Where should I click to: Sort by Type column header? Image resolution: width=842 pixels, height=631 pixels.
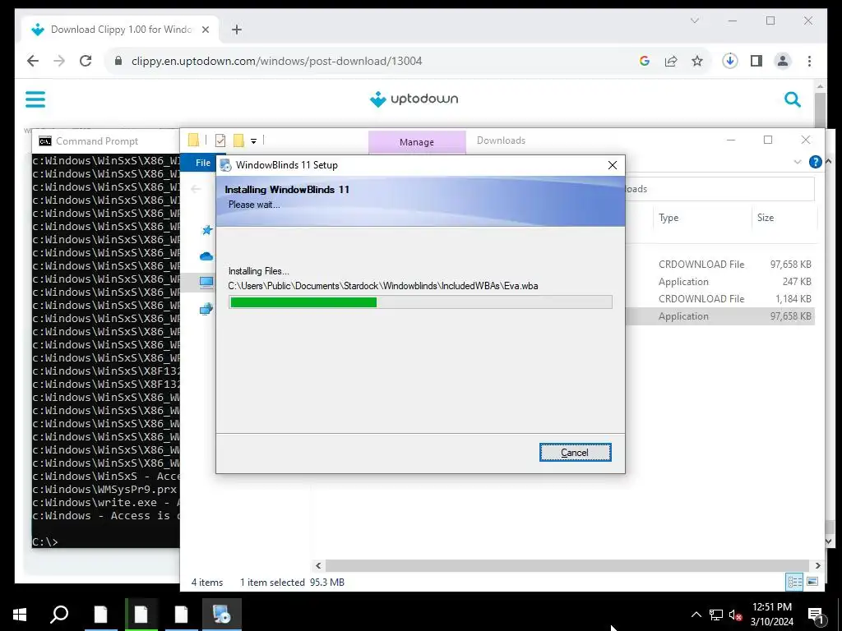(x=701, y=218)
